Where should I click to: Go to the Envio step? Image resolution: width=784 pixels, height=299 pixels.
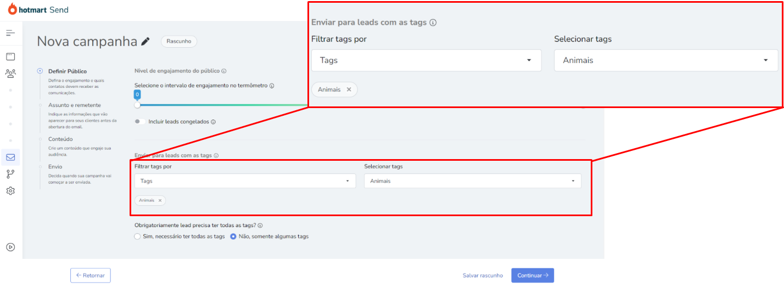coord(55,166)
